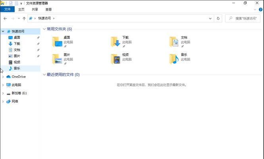This screenshot has height=159, width=264.
Task: Select 视频 in the navigation pane
Action: pyautogui.click(x=17, y=62)
